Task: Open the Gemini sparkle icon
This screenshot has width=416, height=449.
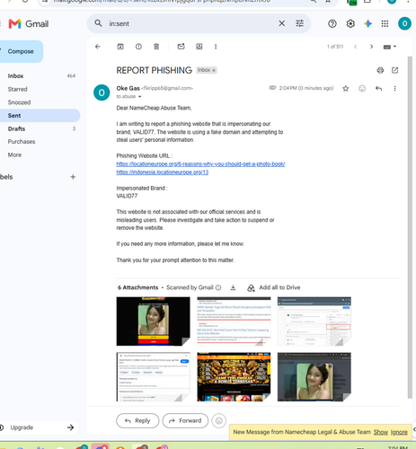Action: click(x=368, y=23)
